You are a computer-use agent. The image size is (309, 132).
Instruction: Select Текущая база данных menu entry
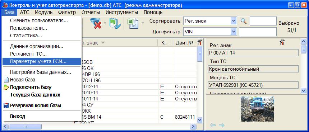coord(42,95)
